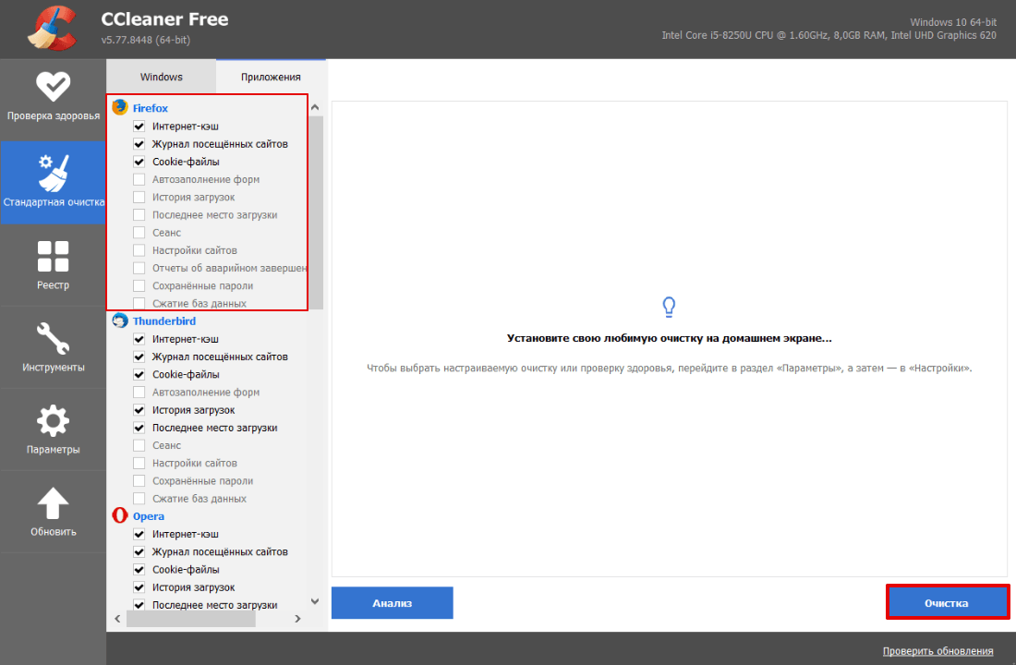Enable Firefox Сеанс checkbox
This screenshot has width=1016, height=665.
pyautogui.click(x=139, y=232)
